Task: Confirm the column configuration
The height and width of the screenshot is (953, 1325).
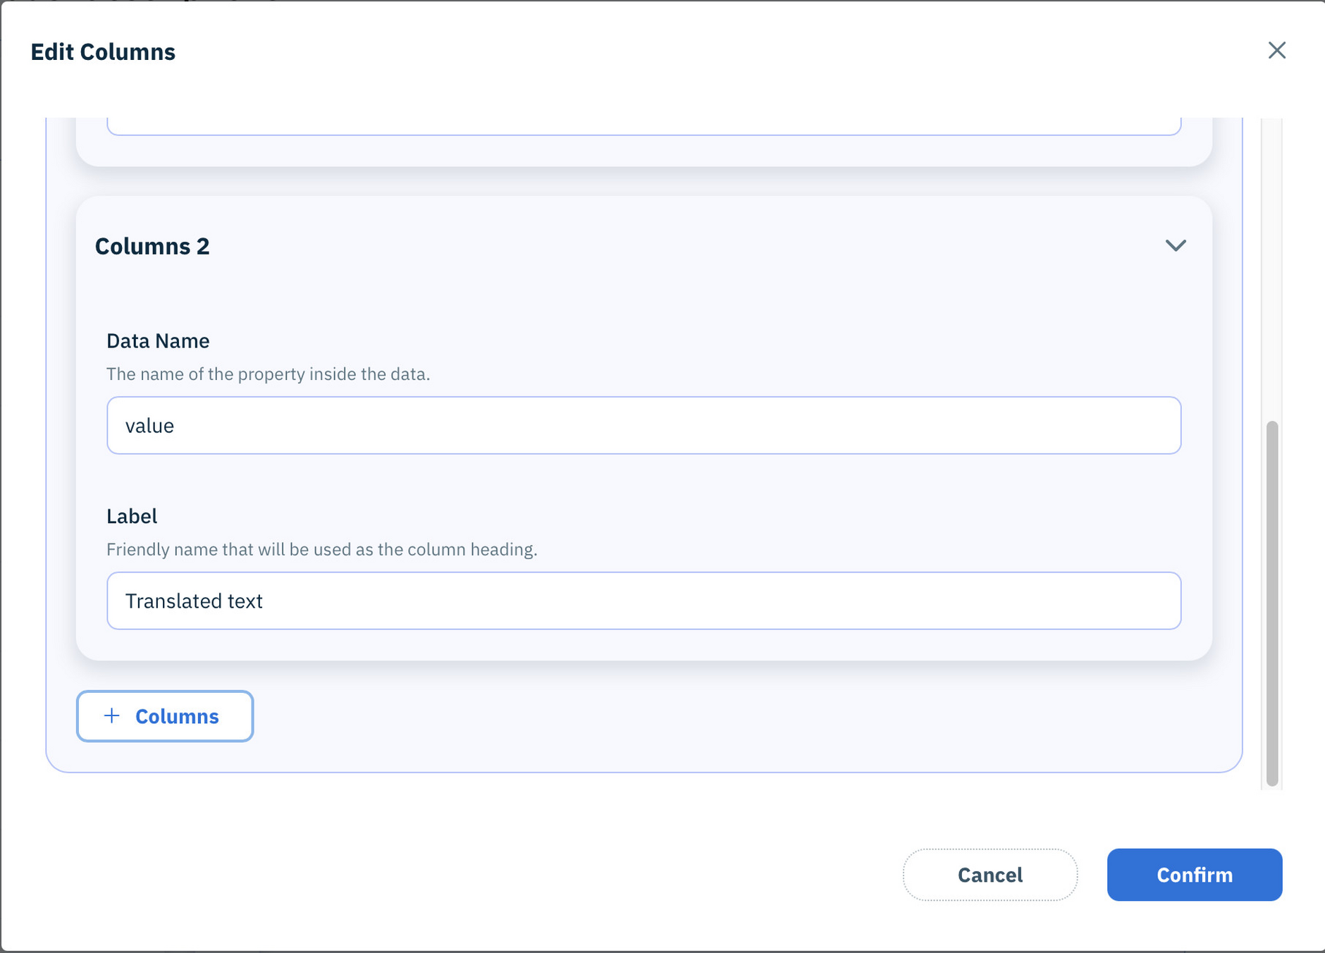Action: click(x=1194, y=875)
